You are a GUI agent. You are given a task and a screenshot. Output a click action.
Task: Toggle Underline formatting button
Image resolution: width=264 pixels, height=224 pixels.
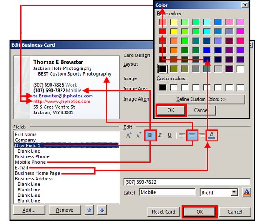tap(170, 135)
